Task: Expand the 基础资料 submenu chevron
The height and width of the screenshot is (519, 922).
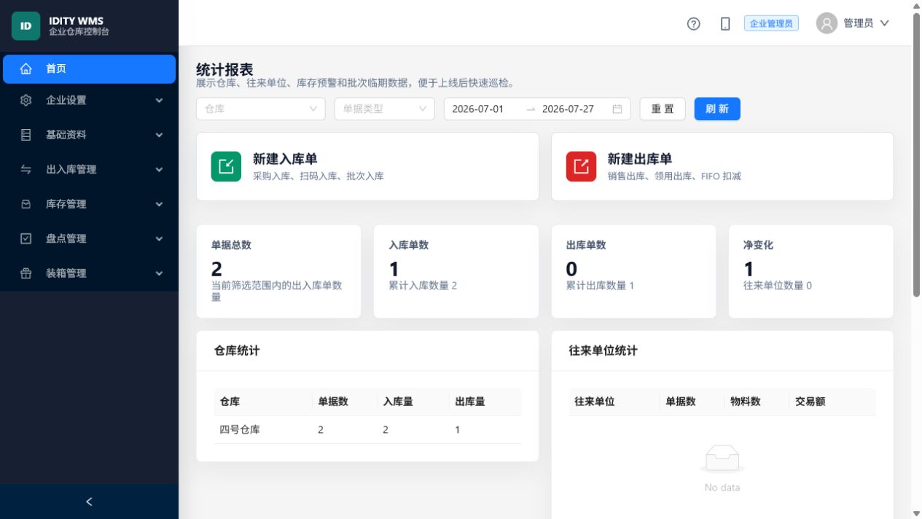Action: tap(159, 135)
